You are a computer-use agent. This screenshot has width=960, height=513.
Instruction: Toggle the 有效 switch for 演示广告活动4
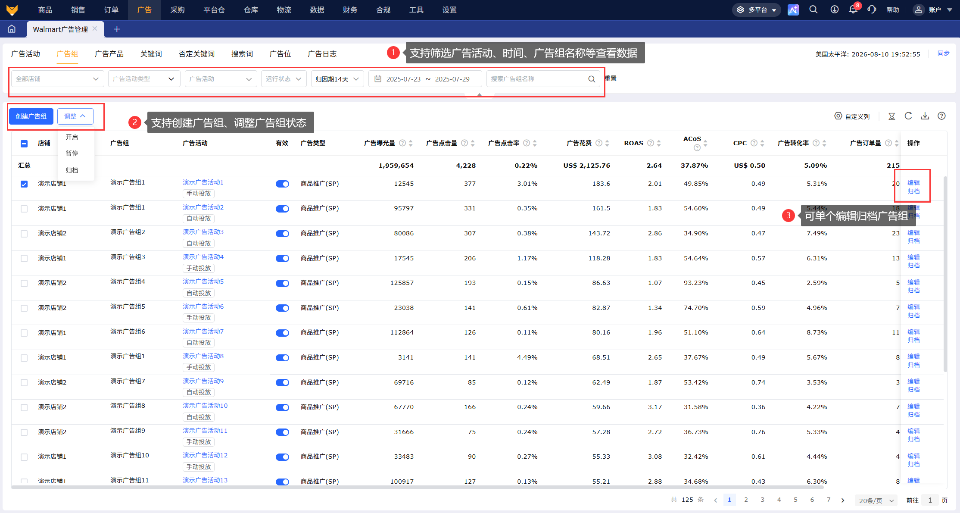[282, 258]
